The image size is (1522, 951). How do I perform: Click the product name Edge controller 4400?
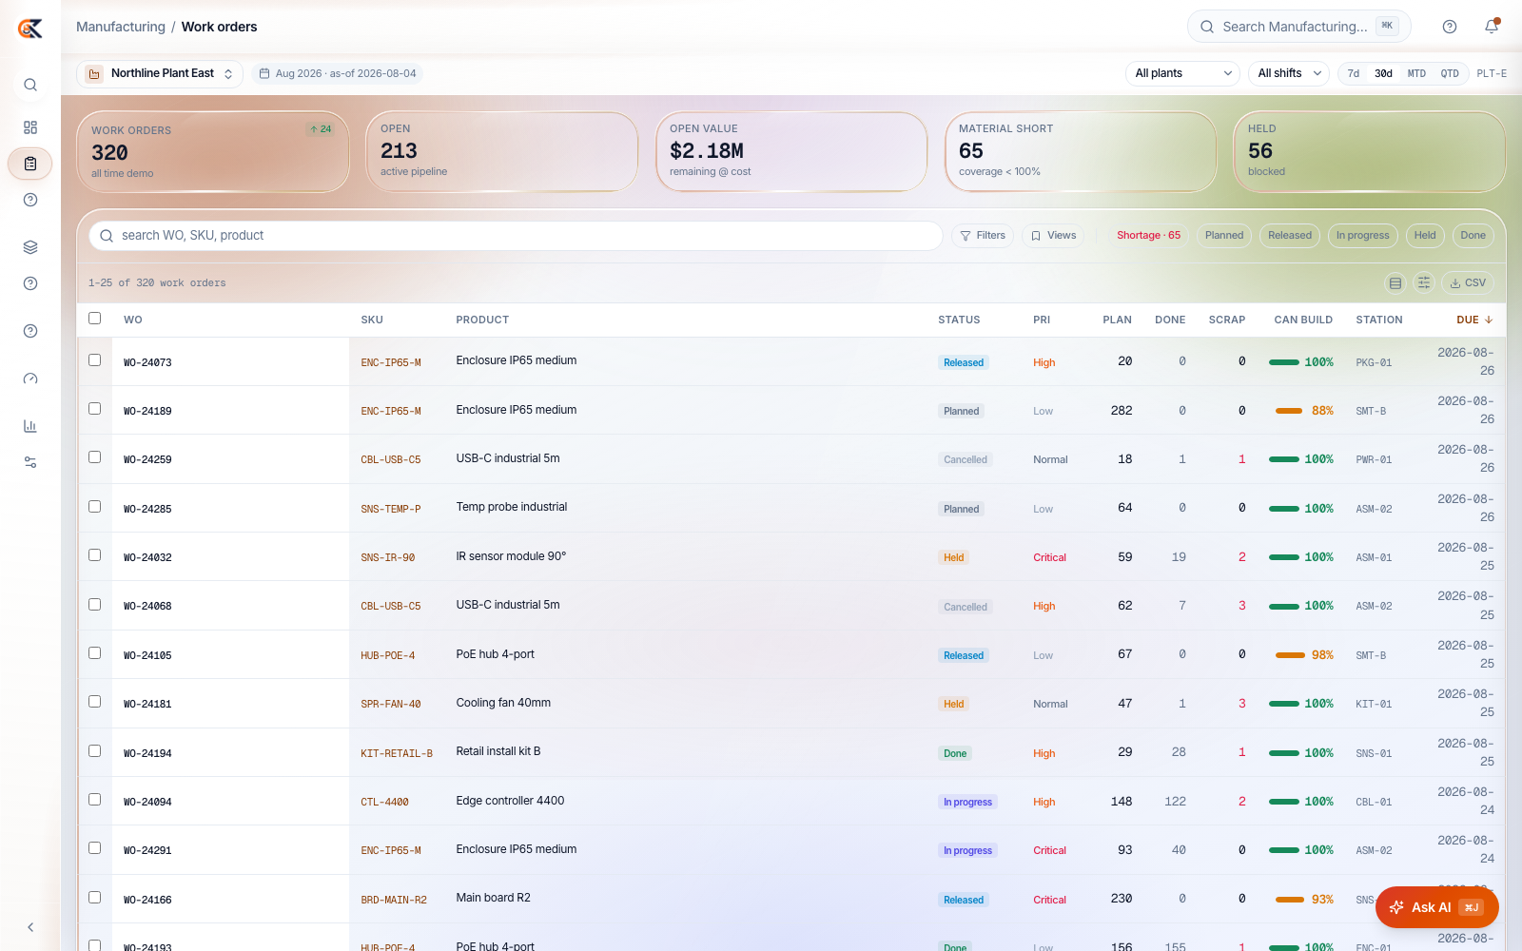click(x=510, y=801)
